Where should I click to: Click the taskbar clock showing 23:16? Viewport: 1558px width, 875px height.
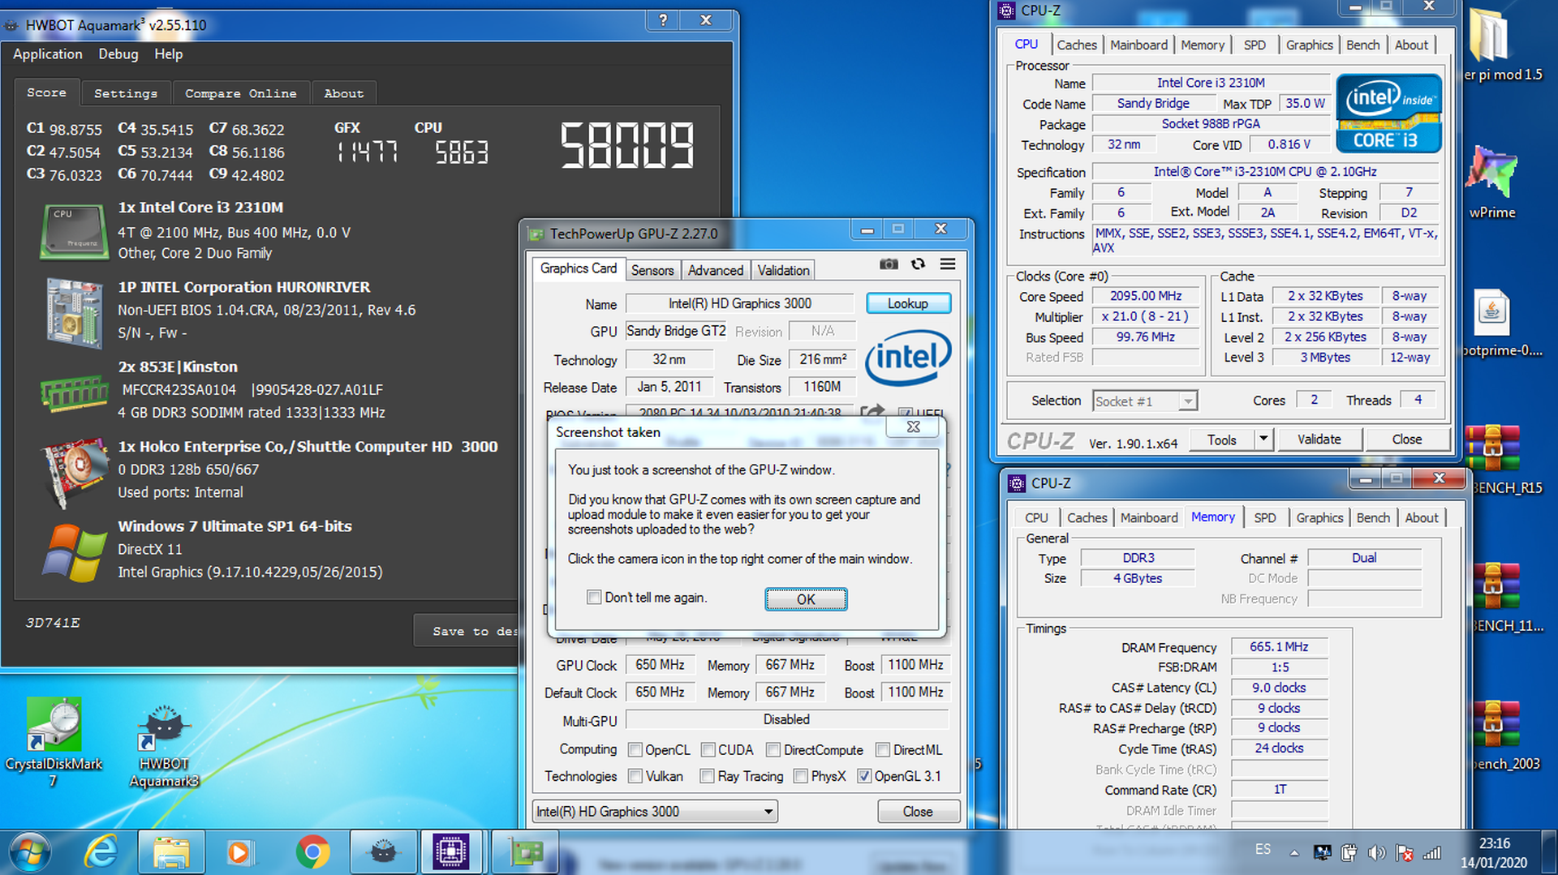click(1494, 843)
